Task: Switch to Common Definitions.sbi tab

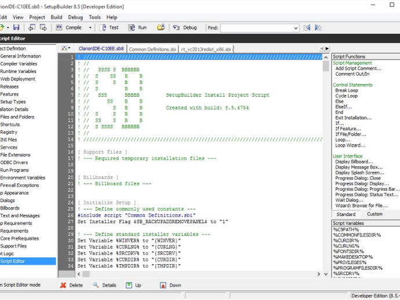Action: [152, 49]
